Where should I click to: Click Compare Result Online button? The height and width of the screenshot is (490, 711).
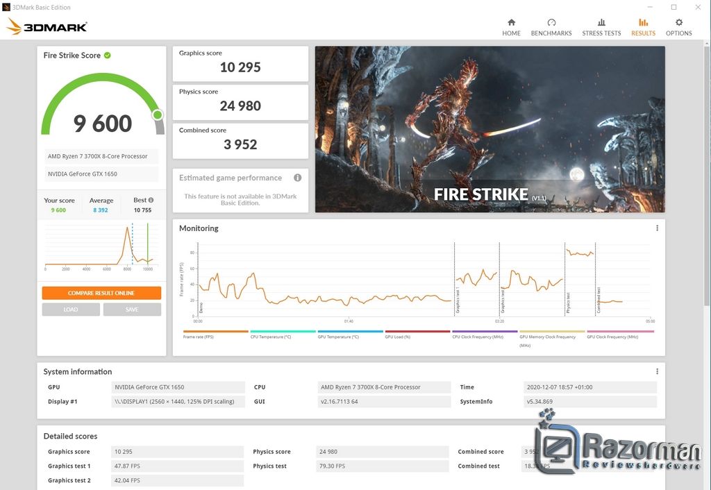(x=101, y=293)
